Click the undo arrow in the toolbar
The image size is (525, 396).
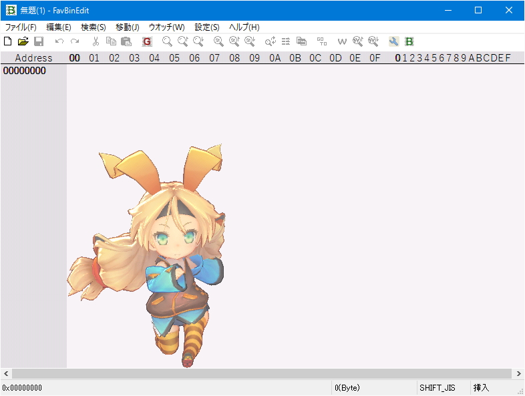(x=59, y=41)
